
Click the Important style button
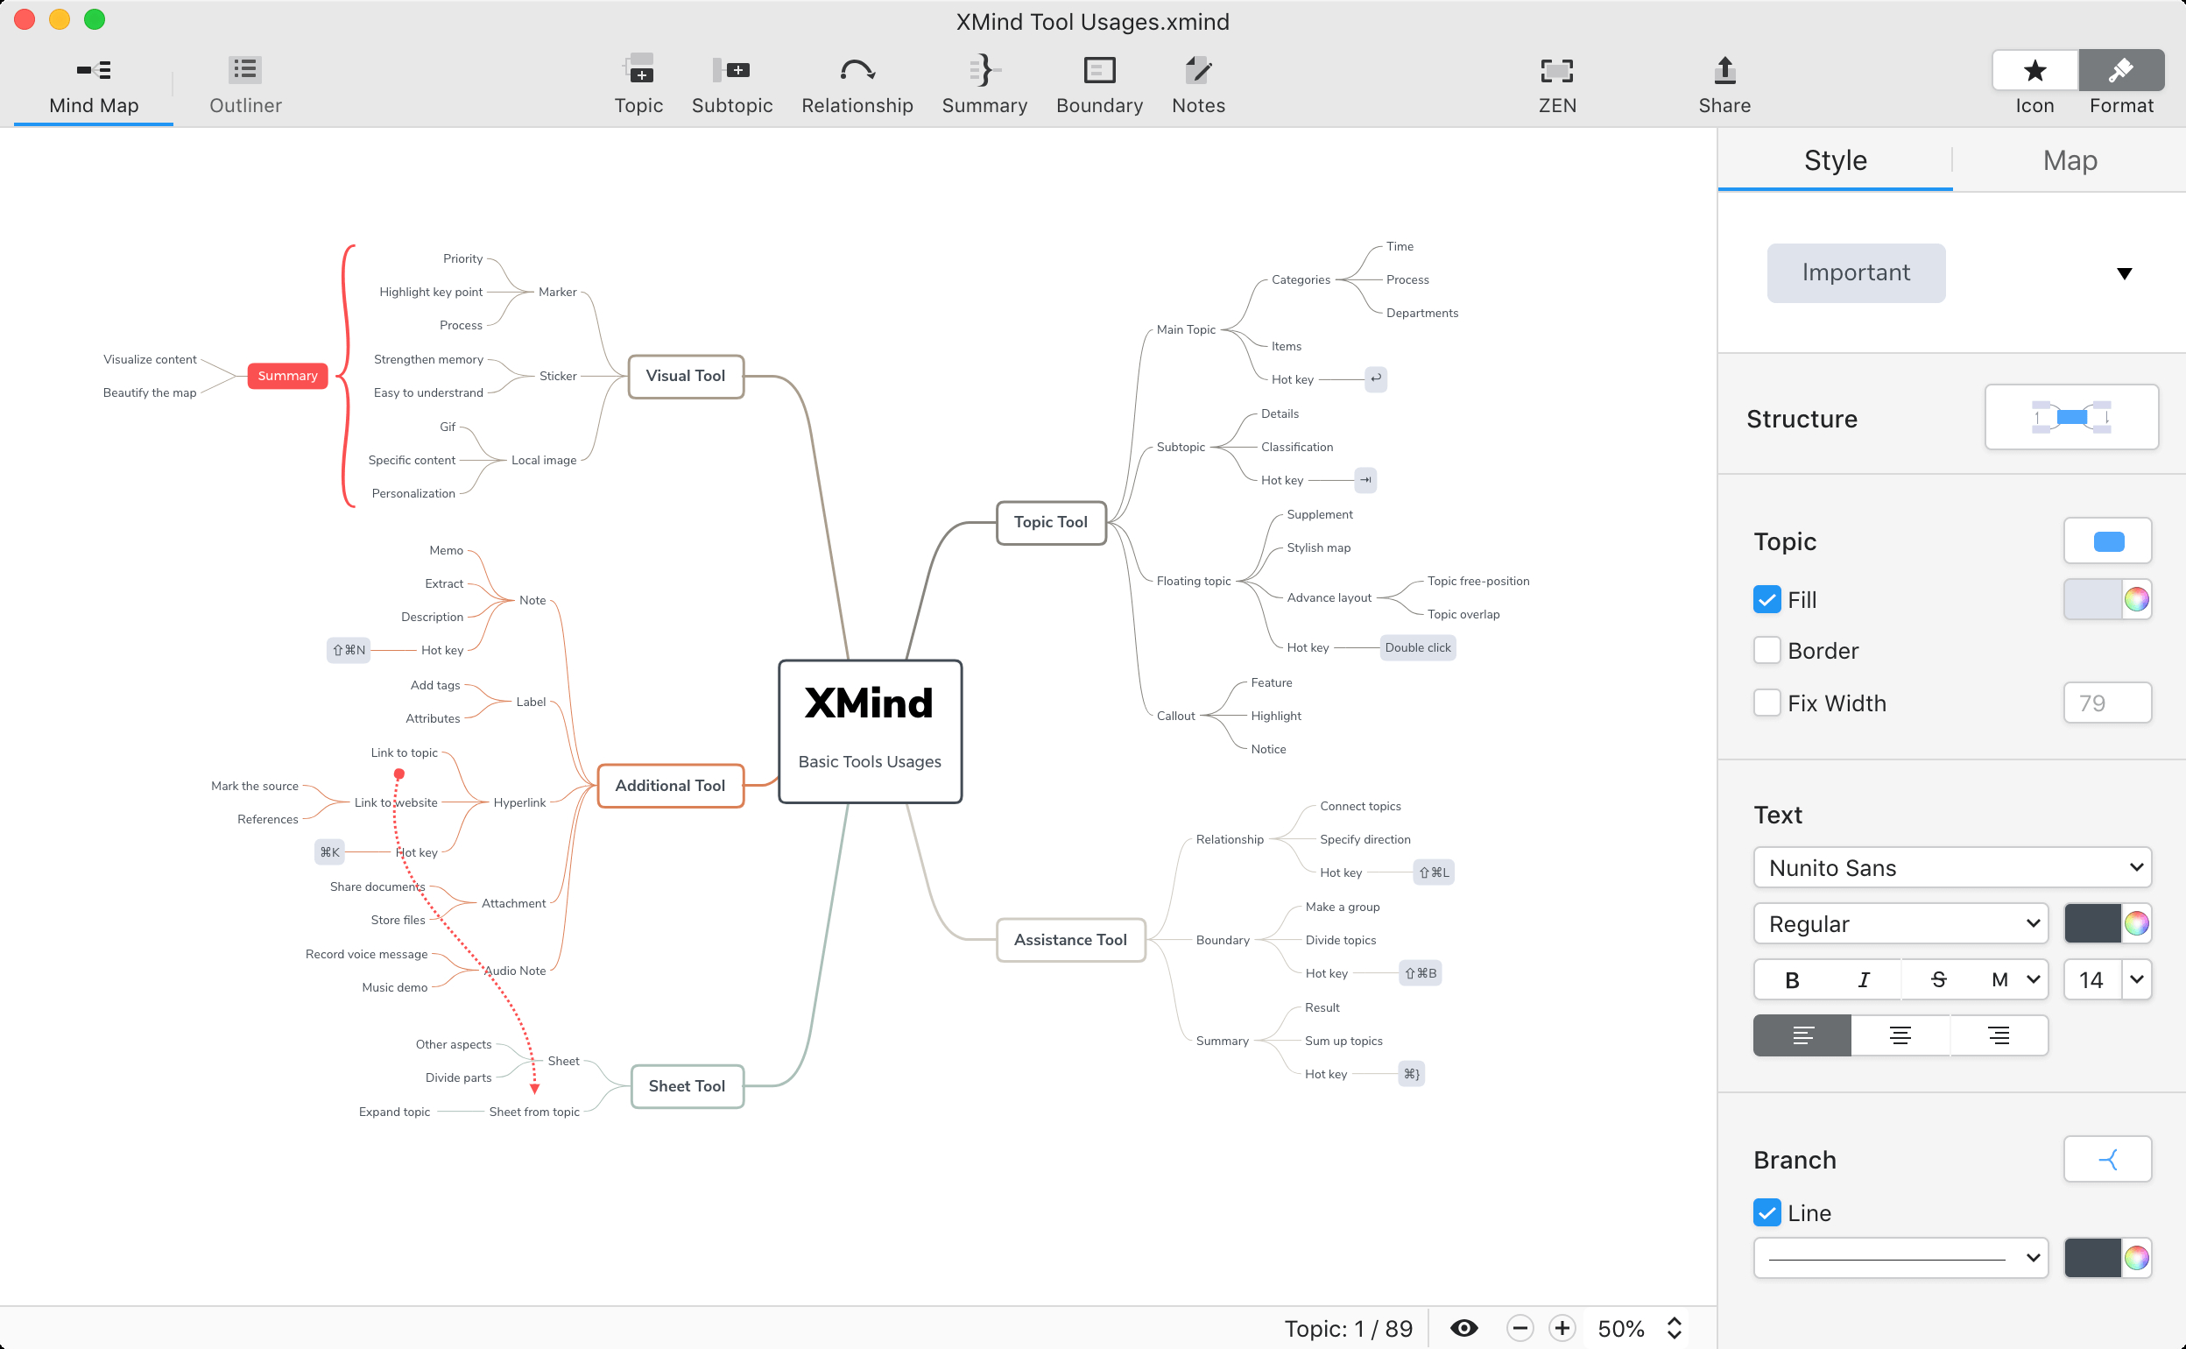1857,273
